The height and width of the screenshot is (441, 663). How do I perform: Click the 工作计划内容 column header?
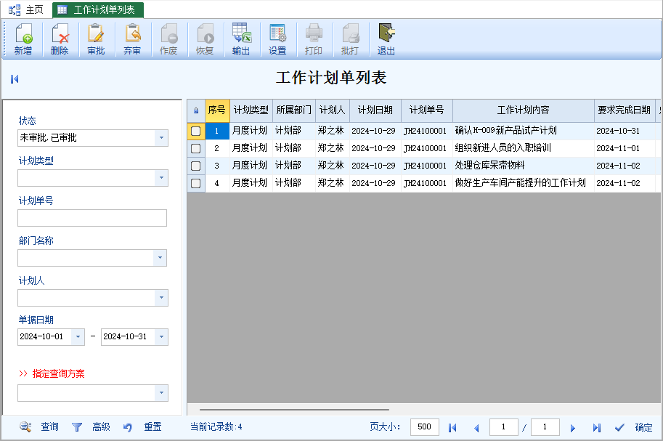(523, 110)
